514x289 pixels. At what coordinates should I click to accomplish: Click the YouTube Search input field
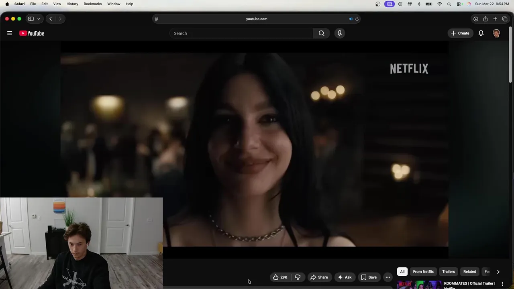[x=241, y=33]
